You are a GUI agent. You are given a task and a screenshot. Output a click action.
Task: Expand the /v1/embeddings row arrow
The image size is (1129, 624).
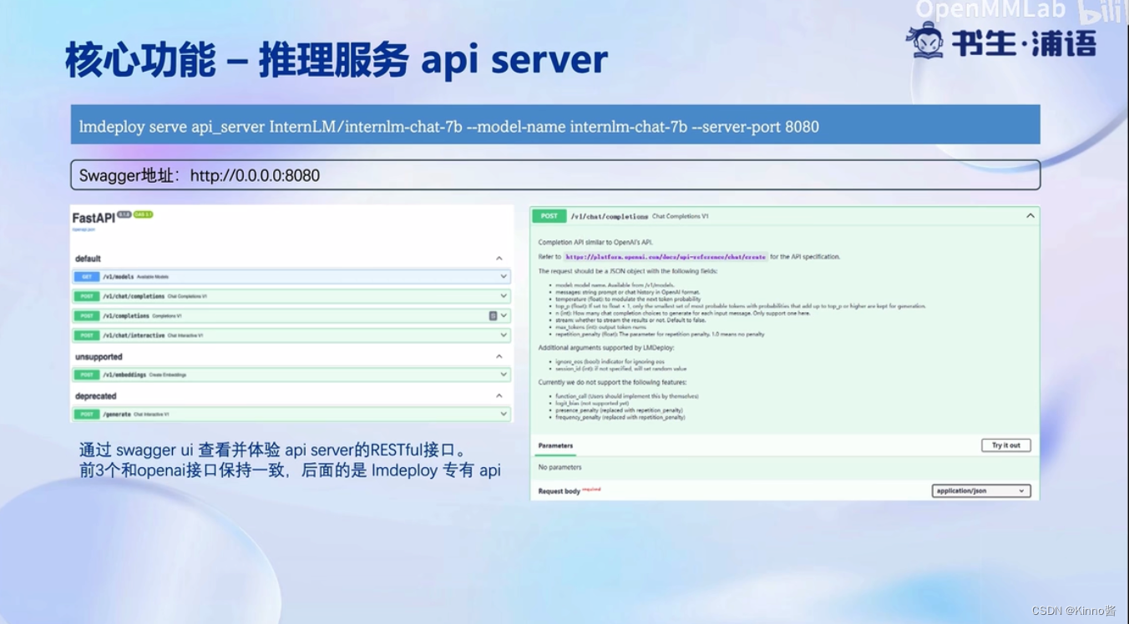504,375
